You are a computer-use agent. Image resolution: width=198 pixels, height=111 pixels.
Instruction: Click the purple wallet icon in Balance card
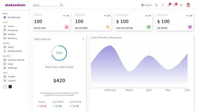pos(190,27)
